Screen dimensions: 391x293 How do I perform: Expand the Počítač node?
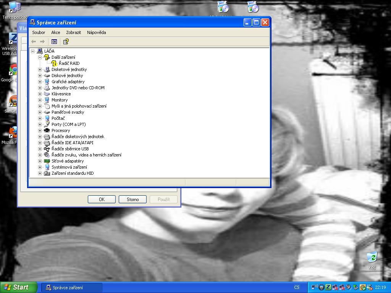tap(40, 118)
